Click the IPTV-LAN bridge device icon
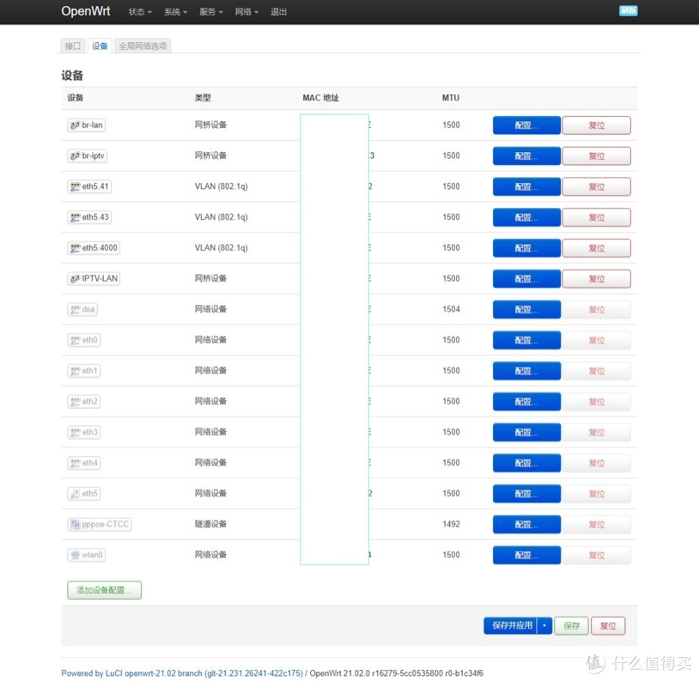The height and width of the screenshot is (681, 699). (x=74, y=279)
